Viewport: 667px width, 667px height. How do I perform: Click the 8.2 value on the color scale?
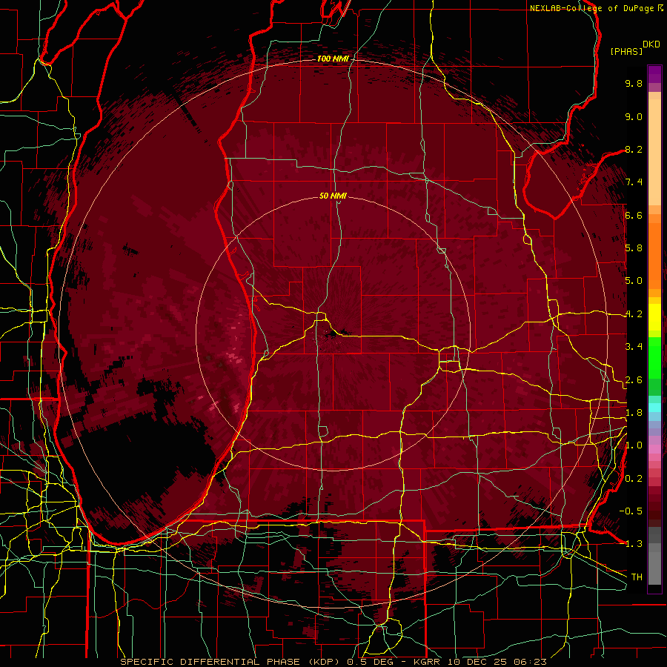coord(634,149)
